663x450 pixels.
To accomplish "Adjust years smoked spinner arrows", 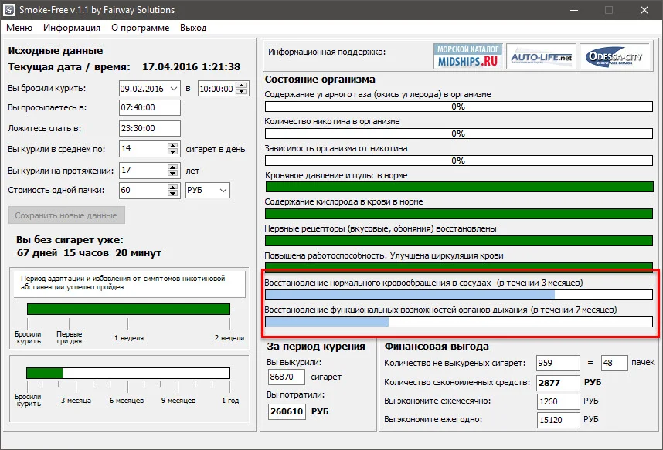I will [x=173, y=170].
